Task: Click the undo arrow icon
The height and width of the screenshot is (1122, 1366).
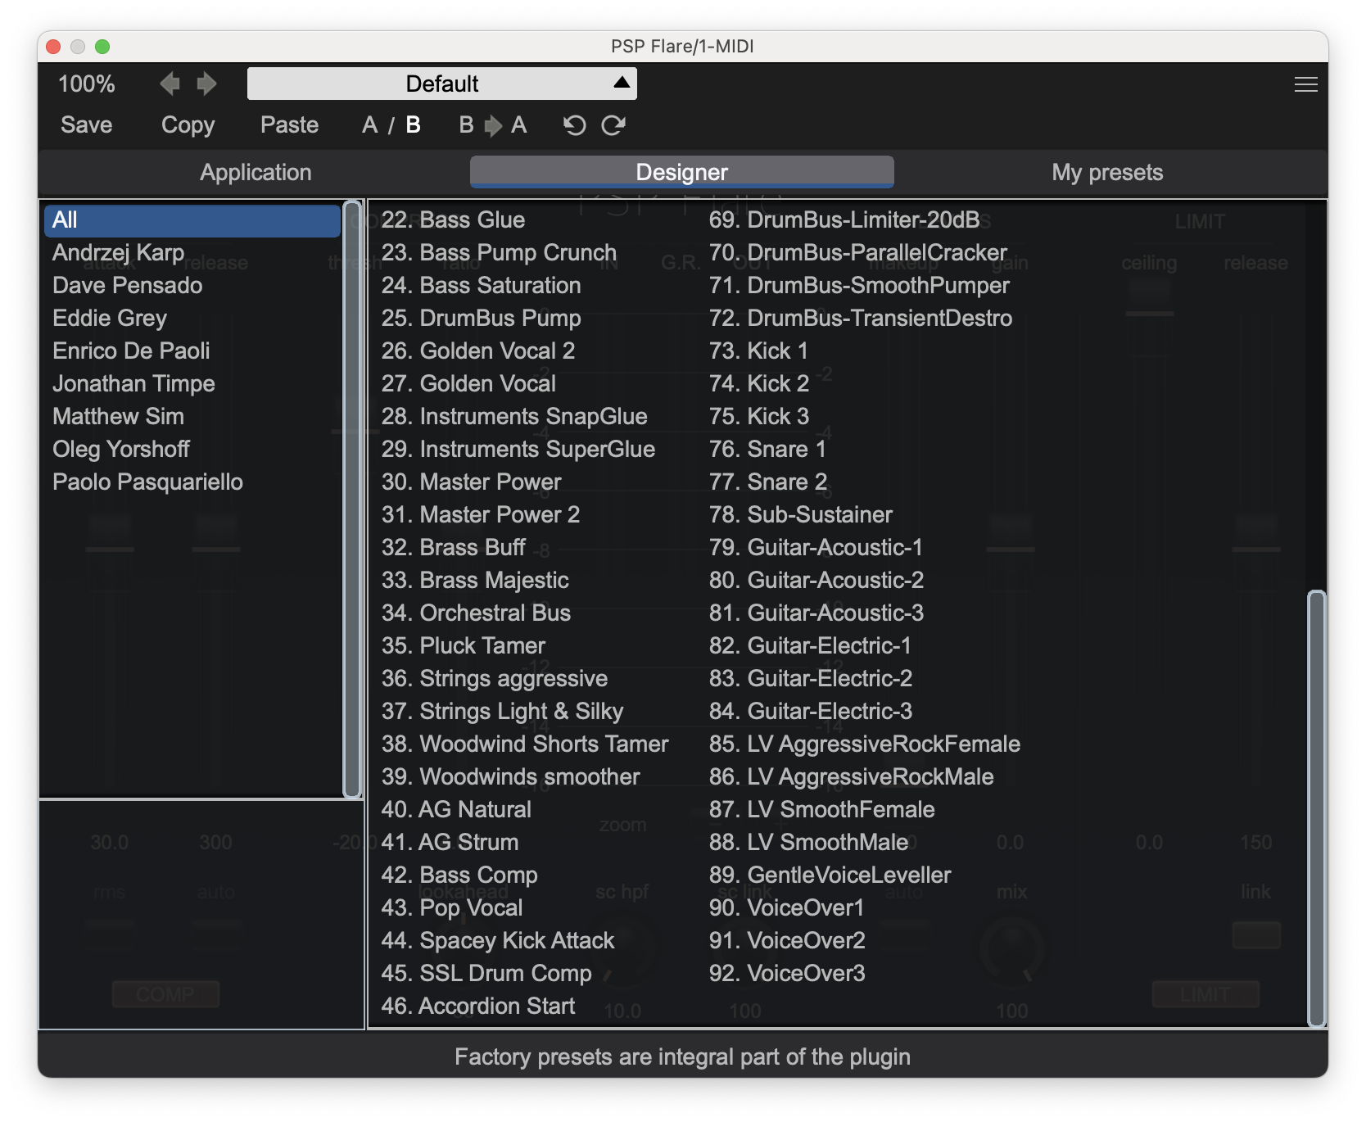Action: coord(574,125)
